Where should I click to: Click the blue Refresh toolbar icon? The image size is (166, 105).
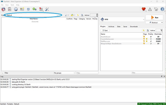pyautogui.click(x=28, y=9)
